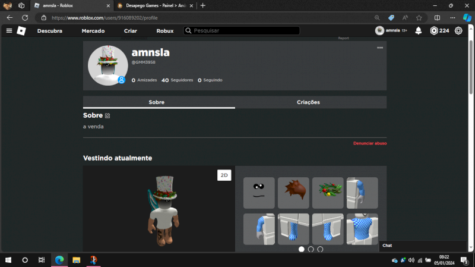Add page to favorites with star icon
The height and width of the screenshot is (267, 475).
pos(419,18)
